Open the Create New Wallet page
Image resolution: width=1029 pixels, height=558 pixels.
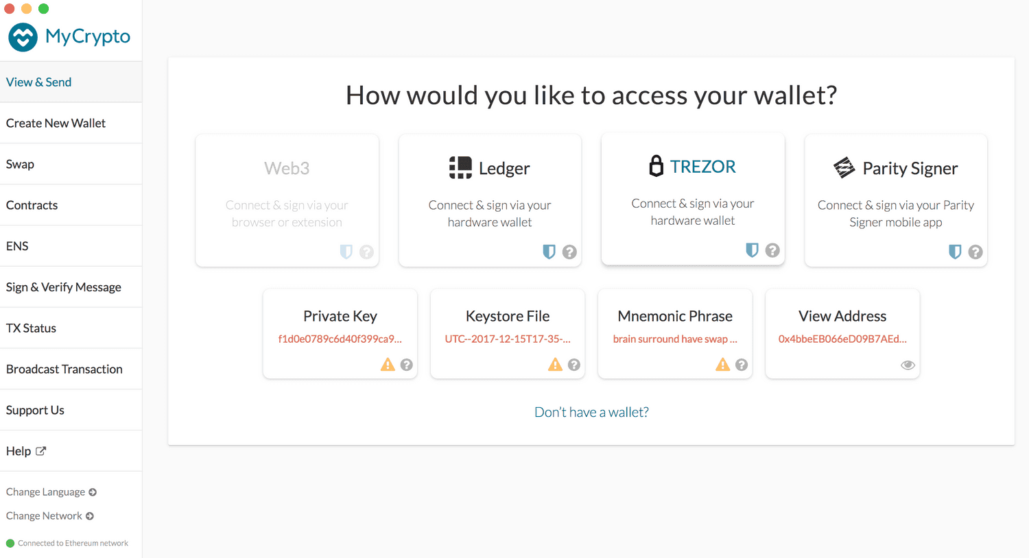pos(55,123)
